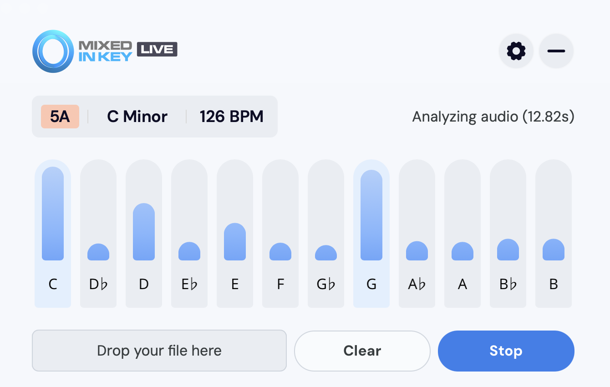Click the LIVE badge next to logo
610x387 pixels.
click(x=157, y=49)
